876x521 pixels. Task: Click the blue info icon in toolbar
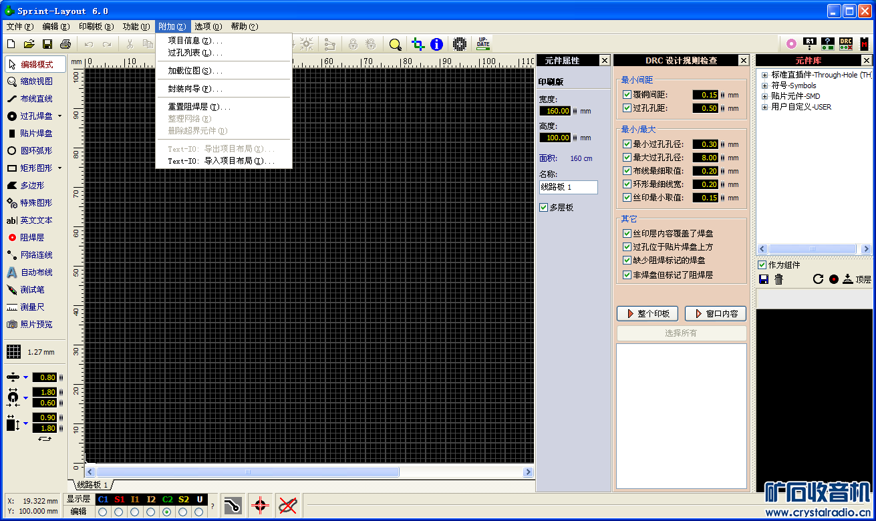tap(436, 44)
